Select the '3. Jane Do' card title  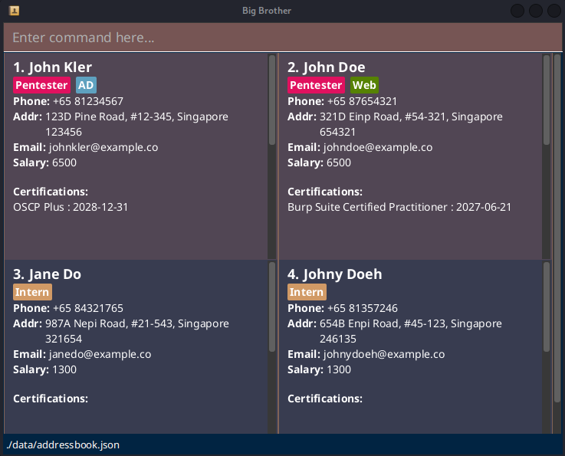tap(48, 274)
